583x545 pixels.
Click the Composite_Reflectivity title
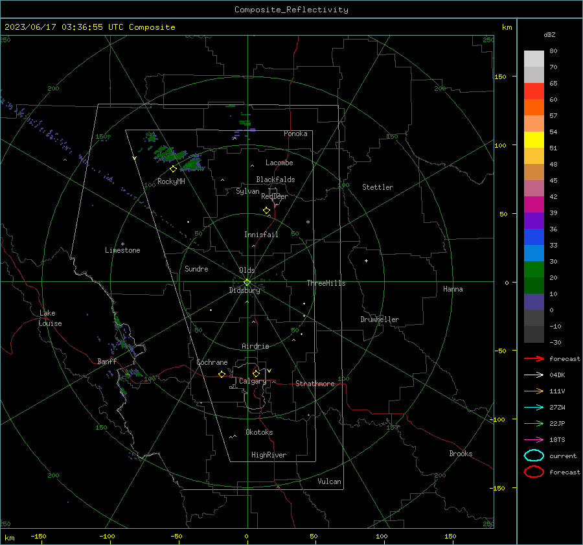coord(291,10)
